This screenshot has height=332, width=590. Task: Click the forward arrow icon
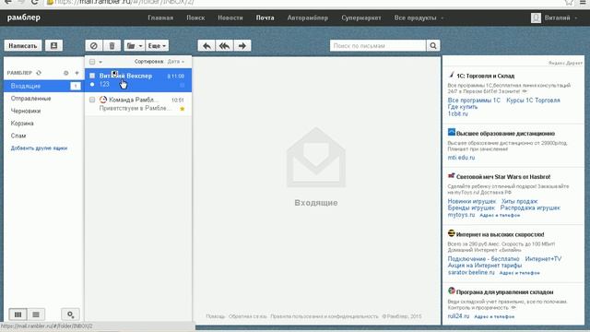coord(242,45)
